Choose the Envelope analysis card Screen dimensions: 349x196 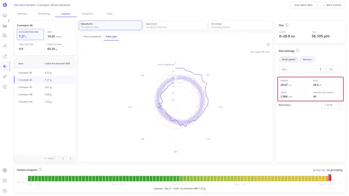241,25
